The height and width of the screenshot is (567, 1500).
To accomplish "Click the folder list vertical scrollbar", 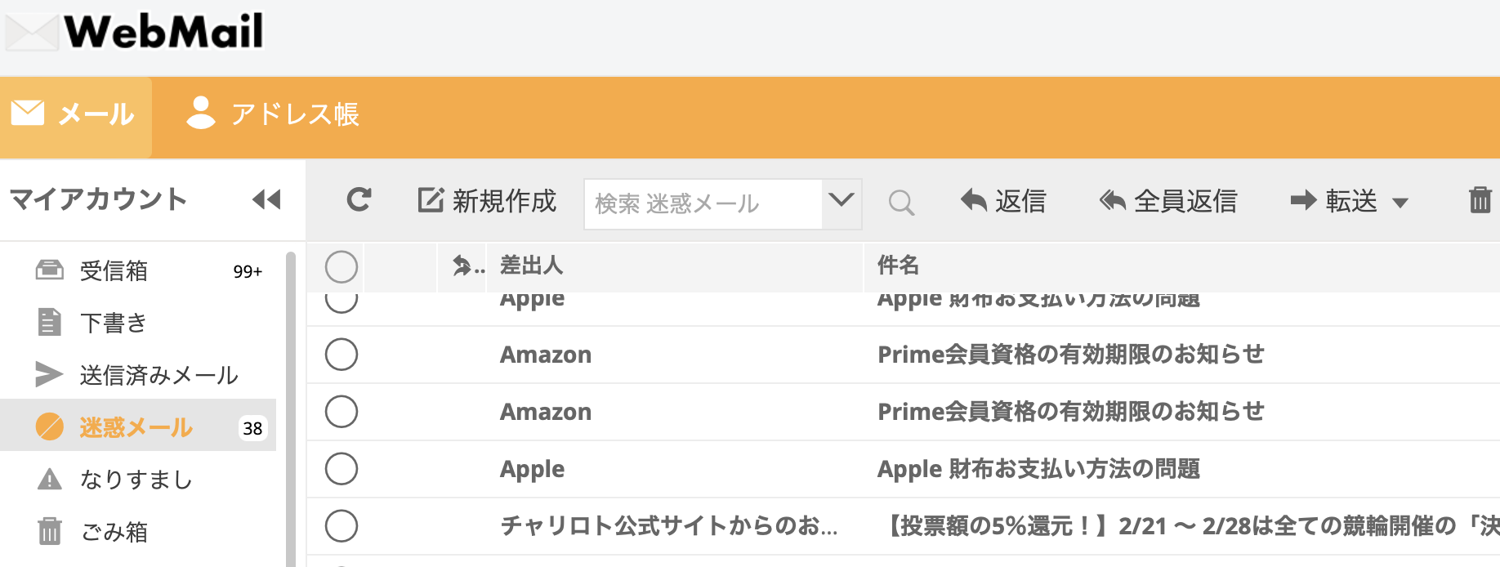I will (x=290, y=409).
